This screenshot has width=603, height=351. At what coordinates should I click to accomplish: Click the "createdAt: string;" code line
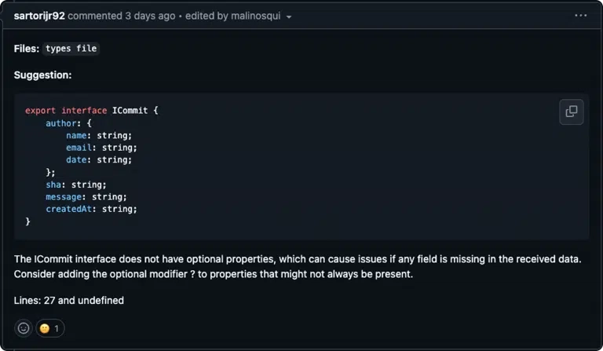(92, 209)
